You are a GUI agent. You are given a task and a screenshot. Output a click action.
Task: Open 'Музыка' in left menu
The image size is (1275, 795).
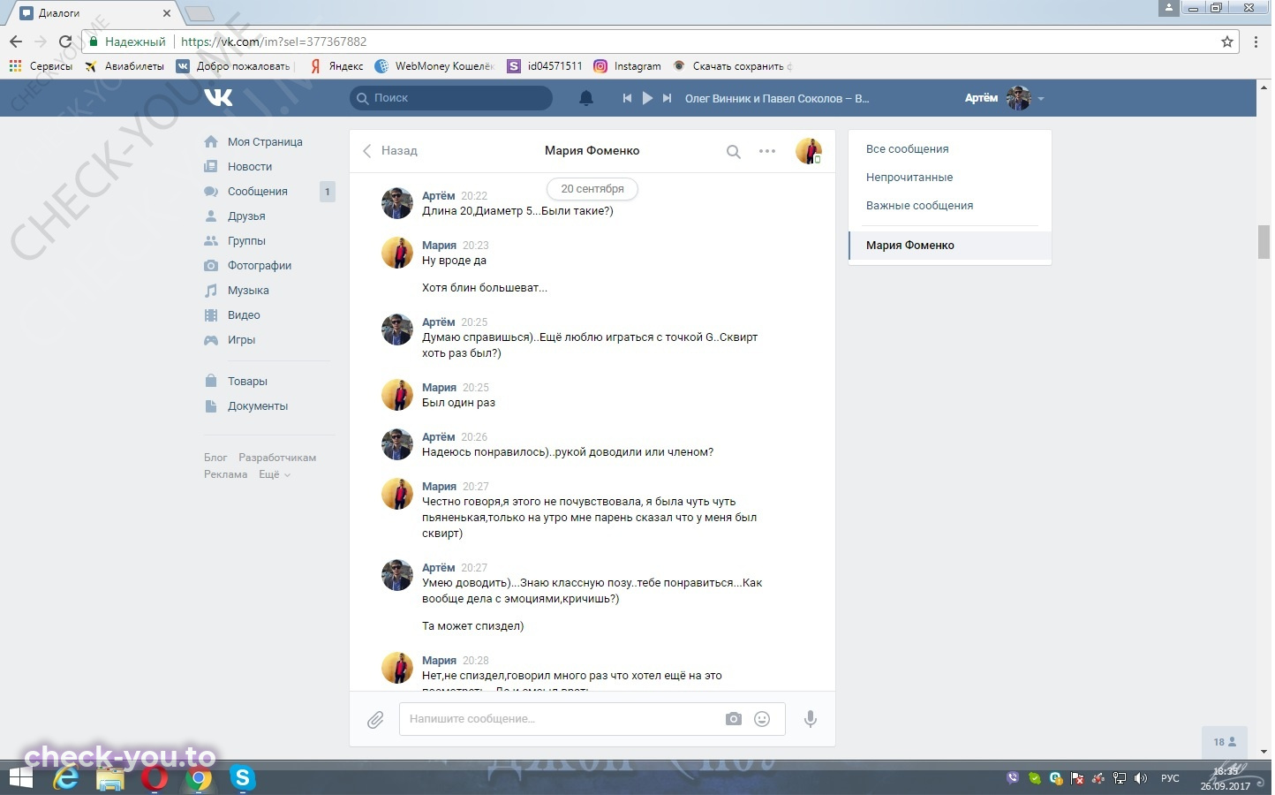pyautogui.click(x=248, y=290)
